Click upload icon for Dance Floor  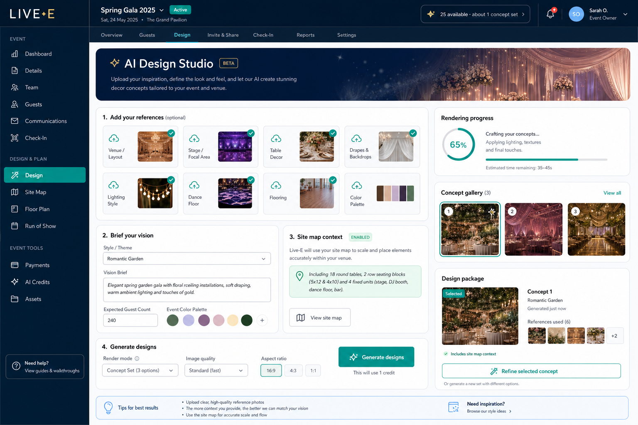pyautogui.click(x=194, y=185)
